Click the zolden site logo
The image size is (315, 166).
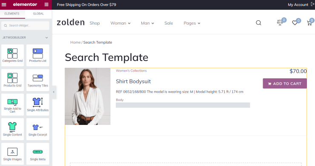71,22
